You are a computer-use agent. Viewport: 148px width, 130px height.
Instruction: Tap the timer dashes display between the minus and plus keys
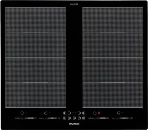pyautogui.click(x=74, y=113)
